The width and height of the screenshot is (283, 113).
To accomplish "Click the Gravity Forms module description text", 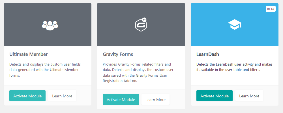I will 138,72.
